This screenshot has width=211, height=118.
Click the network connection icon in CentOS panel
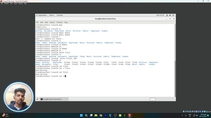pyautogui.click(x=167, y=15)
